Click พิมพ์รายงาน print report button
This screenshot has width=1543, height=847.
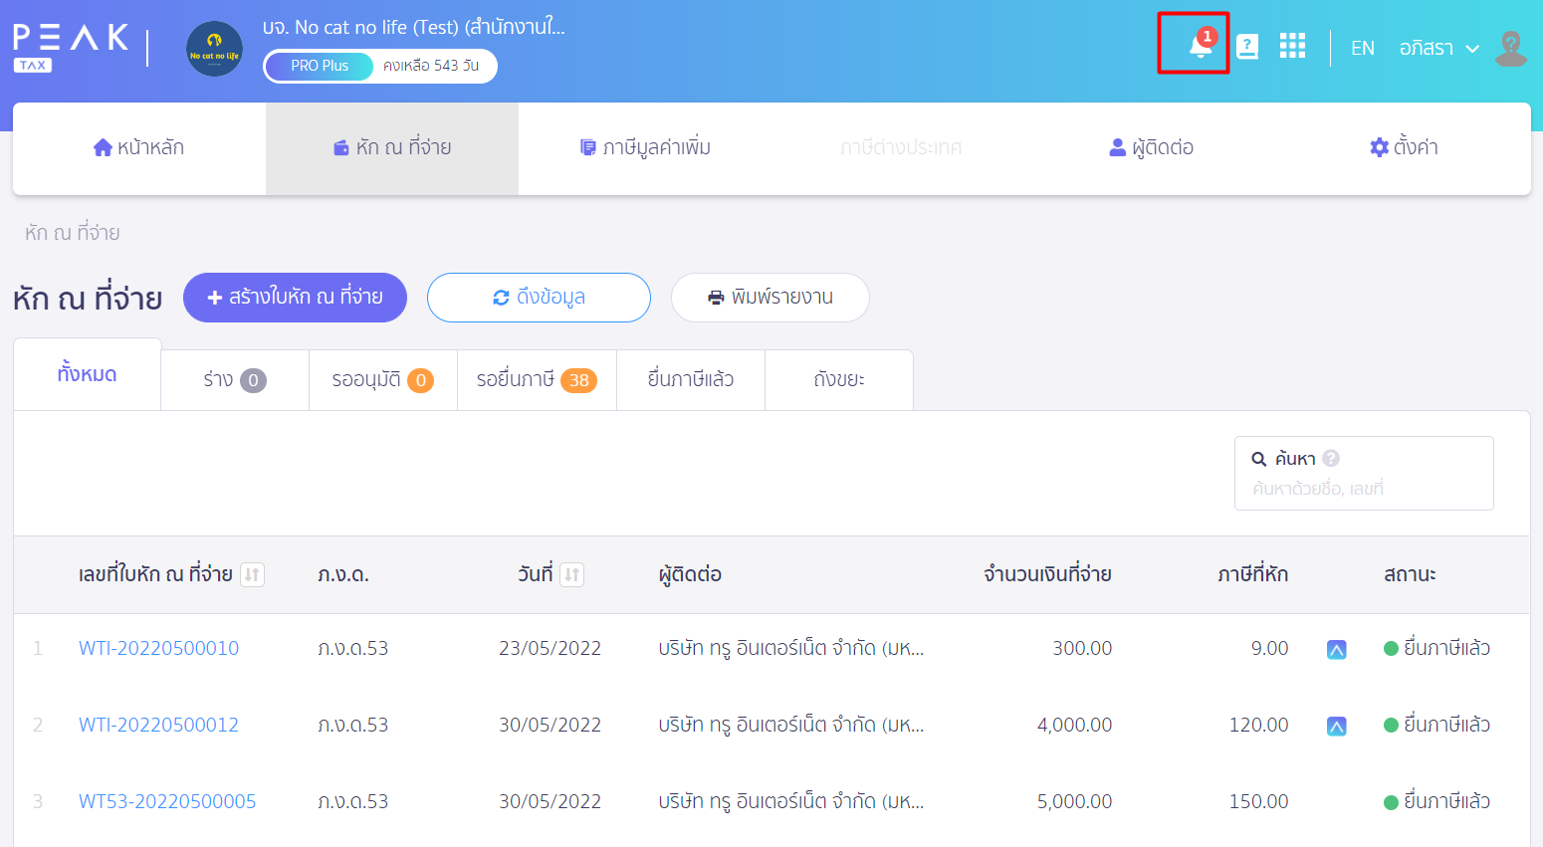(771, 298)
